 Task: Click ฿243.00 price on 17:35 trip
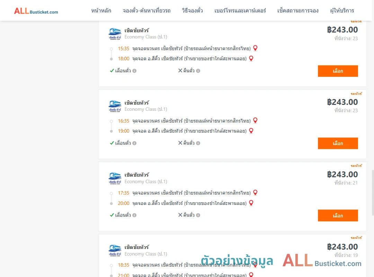coord(342,175)
